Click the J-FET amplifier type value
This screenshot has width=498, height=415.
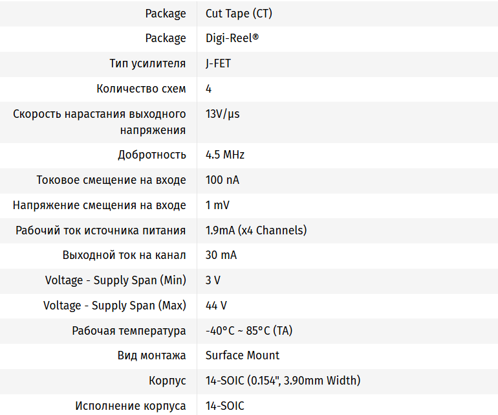[218, 63]
